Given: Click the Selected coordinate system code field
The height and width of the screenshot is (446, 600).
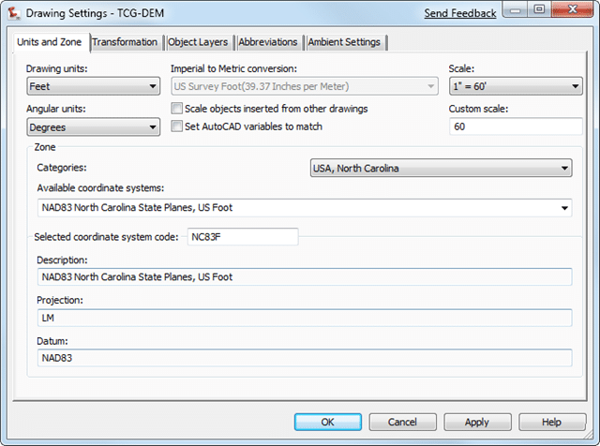Looking at the screenshot, I should click(243, 237).
